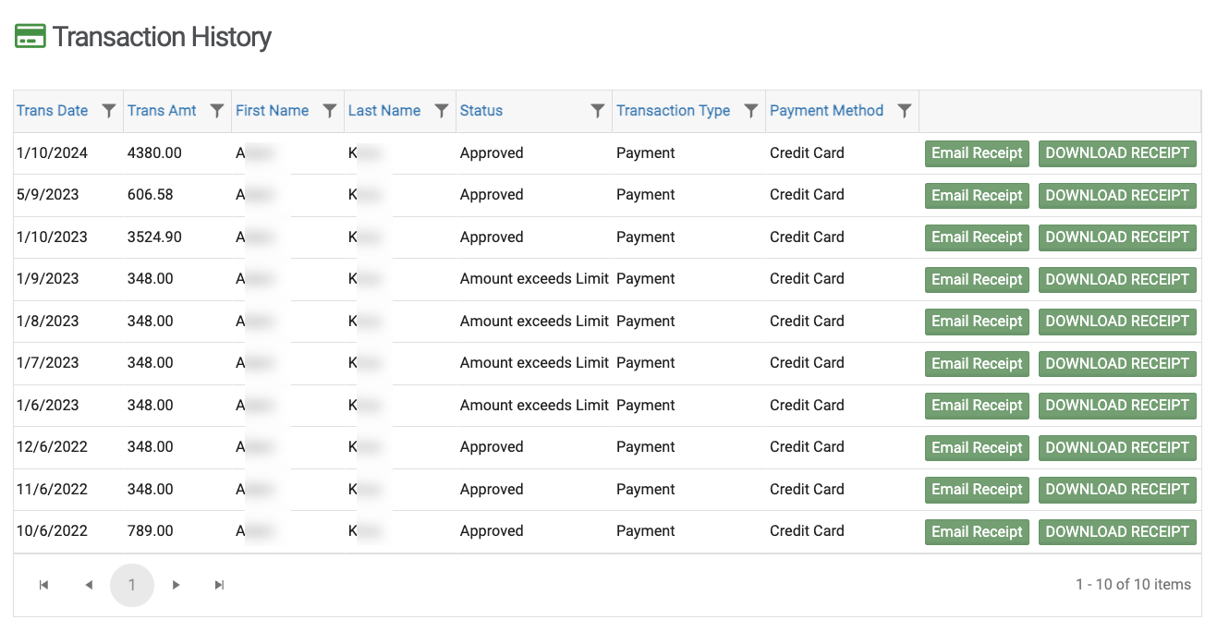Go to the first page
Screen dimensions: 1205x620
(x=43, y=585)
